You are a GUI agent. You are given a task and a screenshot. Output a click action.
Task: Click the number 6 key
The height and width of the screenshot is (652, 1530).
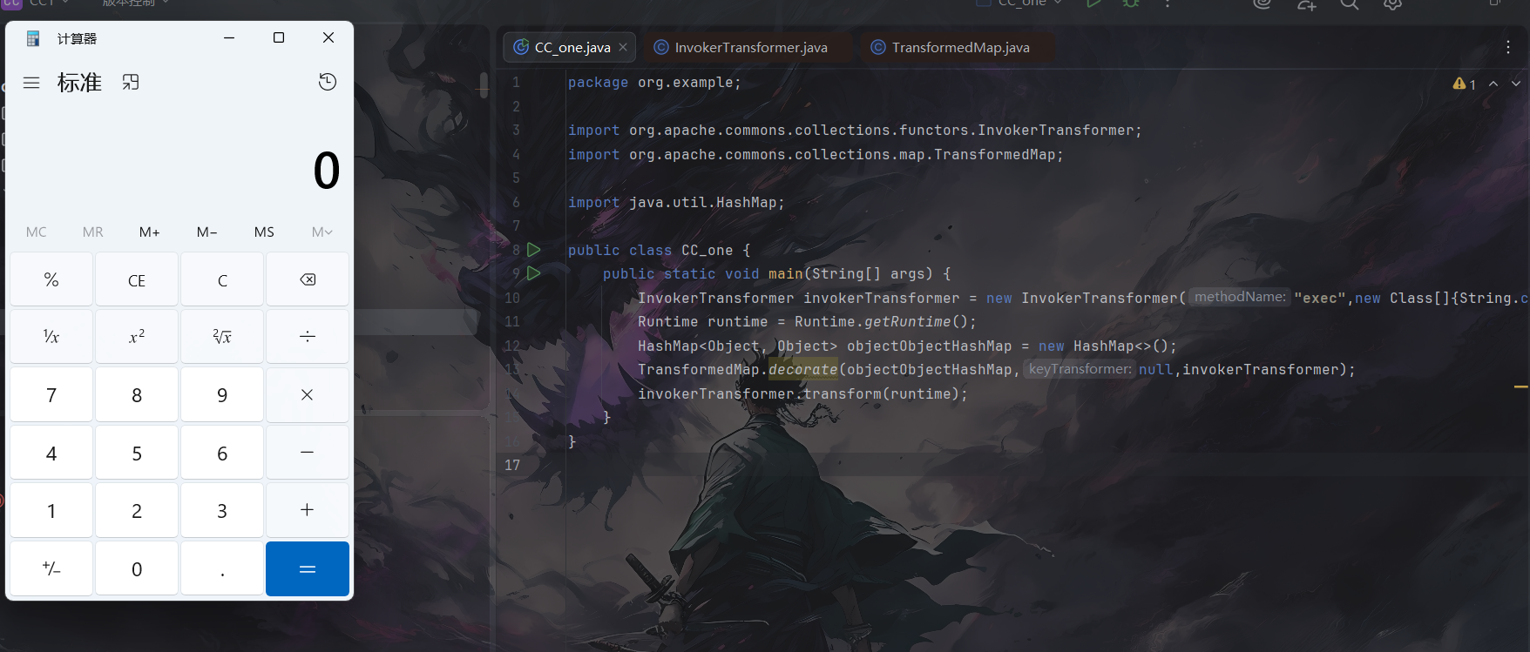click(222, 453)
